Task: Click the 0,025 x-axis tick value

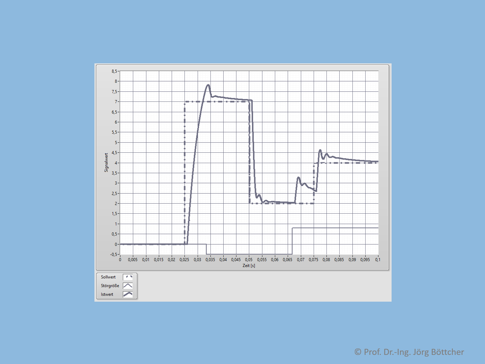Action: 184,260
